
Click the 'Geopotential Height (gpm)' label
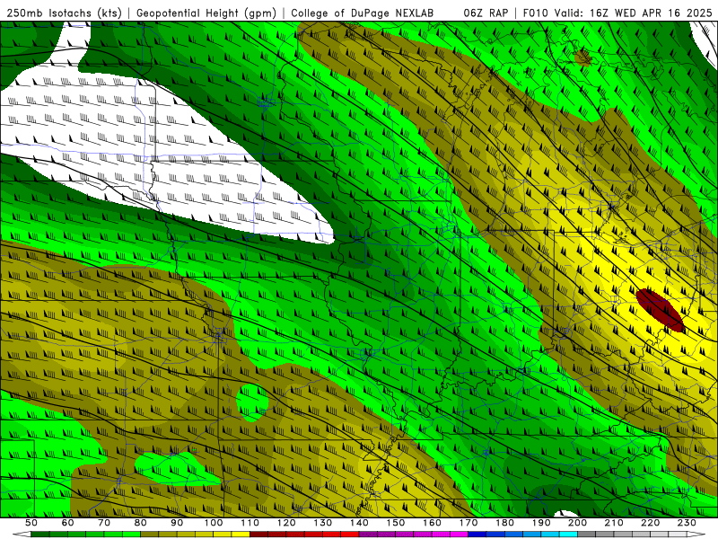click(206, 13)
